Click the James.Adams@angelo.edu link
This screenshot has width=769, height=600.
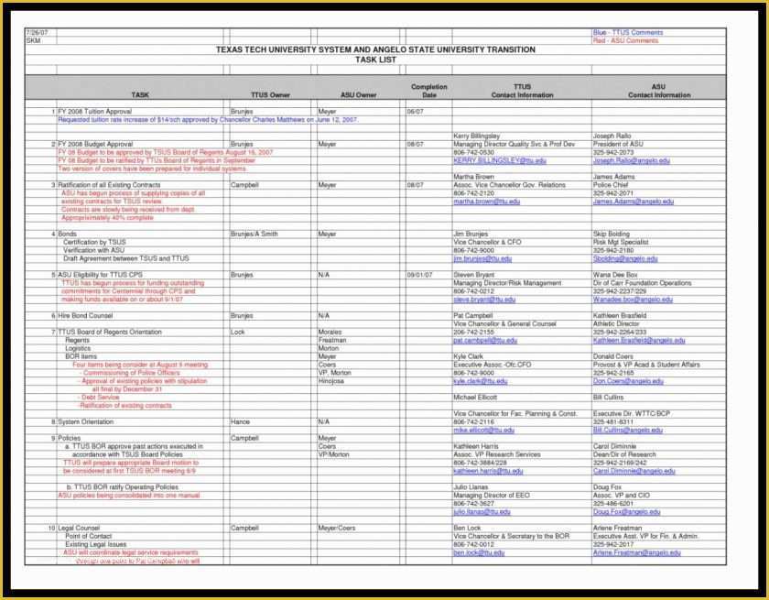(x=634, y=202)
